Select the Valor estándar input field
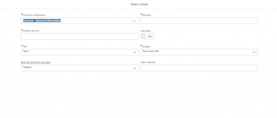 [199, 68]
